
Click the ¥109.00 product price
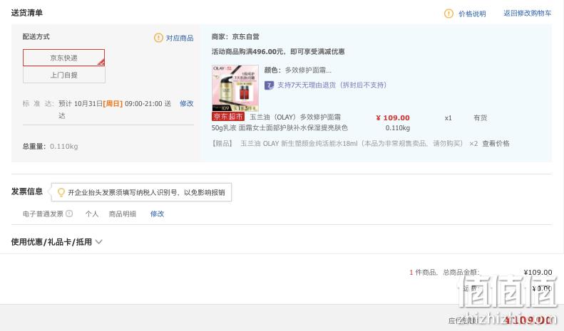tap(393, 117)
